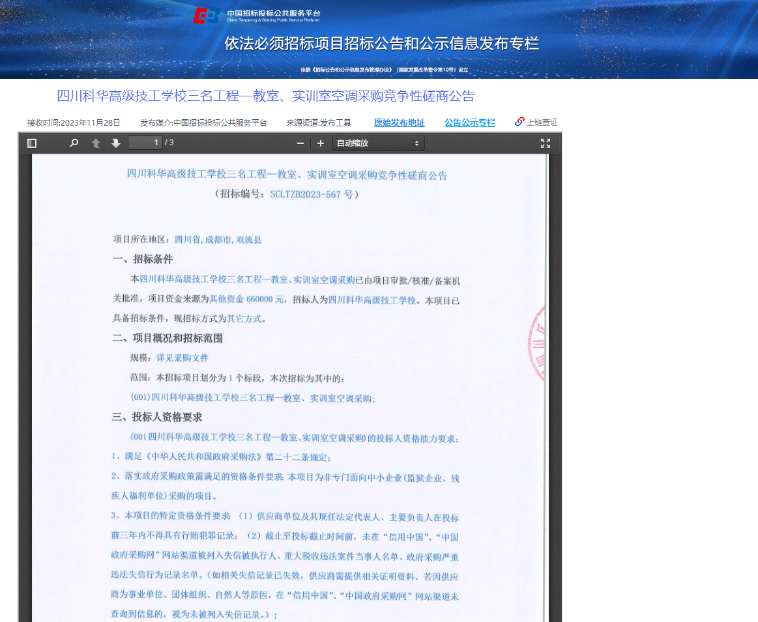Open the 自动缩放 zoom dropdown

[379, 143]
